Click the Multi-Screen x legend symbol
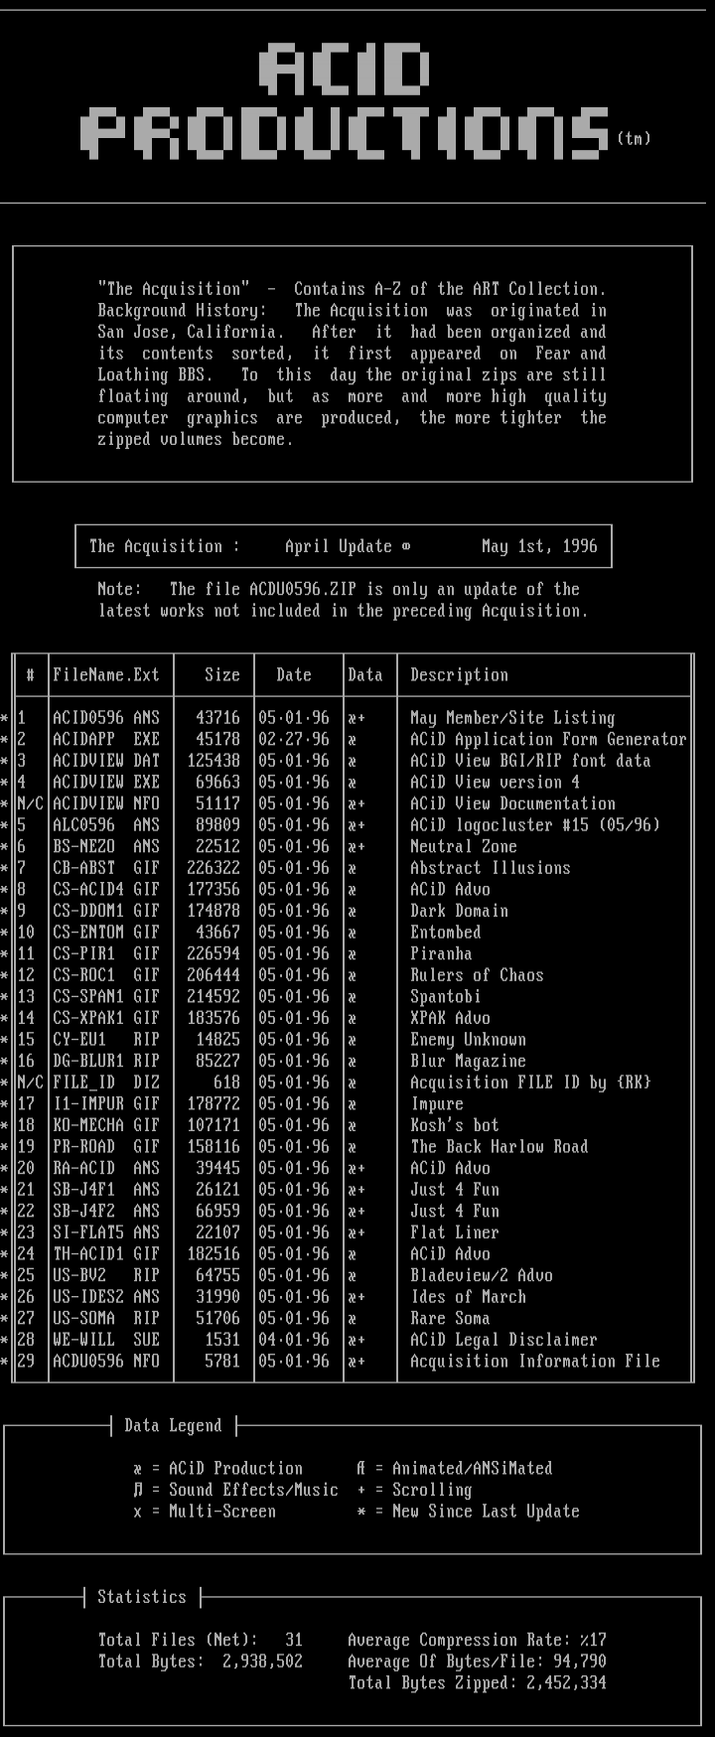This screenshot has height=1737, width=715. point(137,1512)
